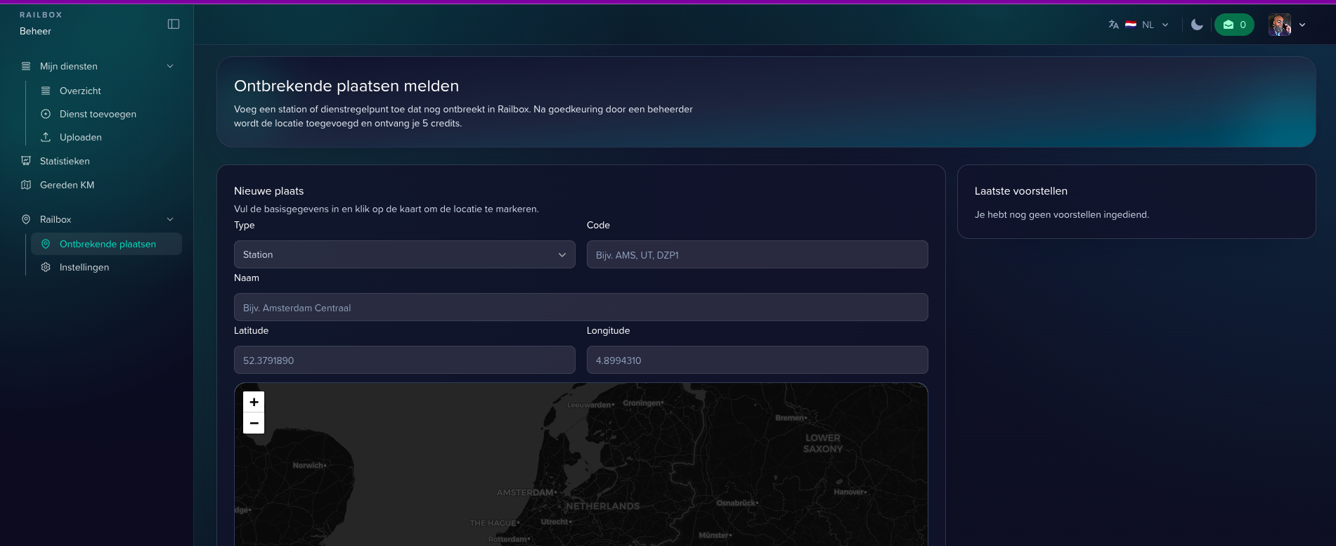
Task: Click the translate language icon
Action: 1113,25
